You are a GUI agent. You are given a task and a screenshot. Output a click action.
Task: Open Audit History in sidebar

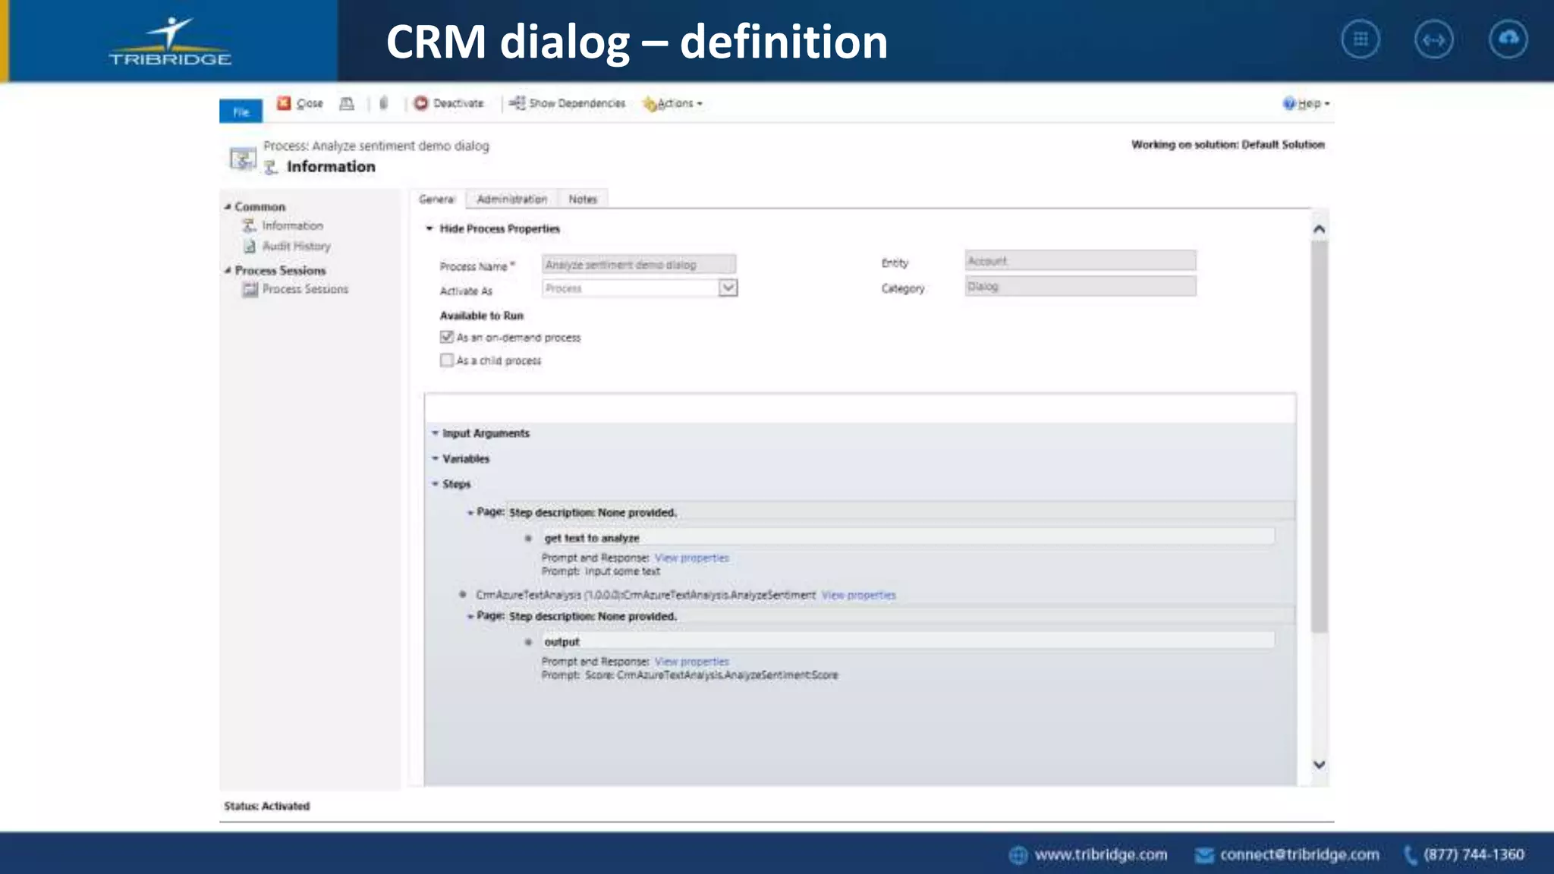pos(296,246)
